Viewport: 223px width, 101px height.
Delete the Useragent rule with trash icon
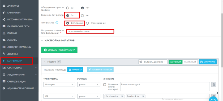point(214,84)
